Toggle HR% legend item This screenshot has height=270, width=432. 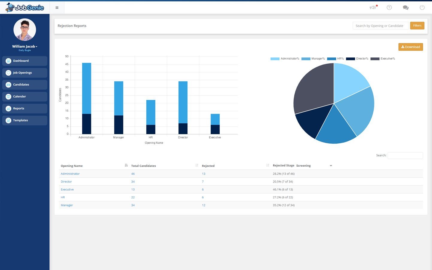[336, 59]
